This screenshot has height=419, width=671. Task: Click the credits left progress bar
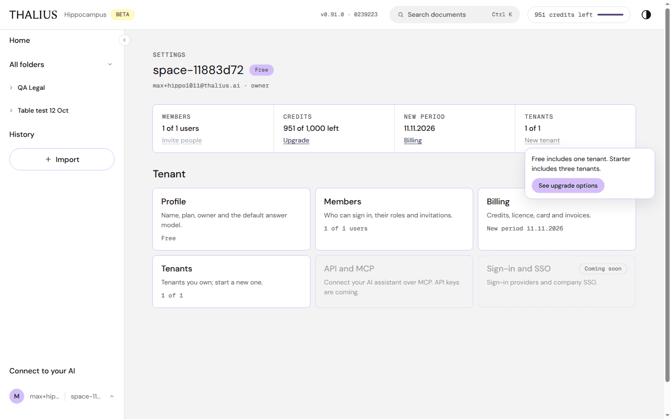(x=610, y=15)
